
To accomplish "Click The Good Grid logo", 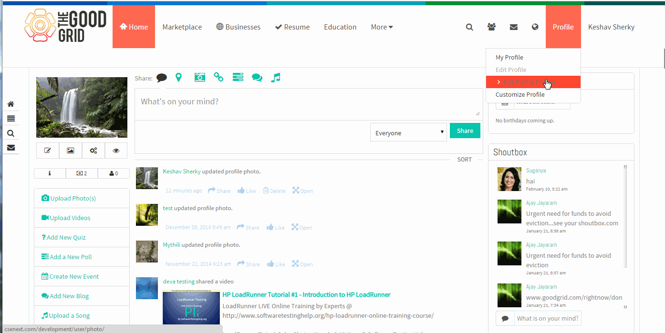I will 65,27.
